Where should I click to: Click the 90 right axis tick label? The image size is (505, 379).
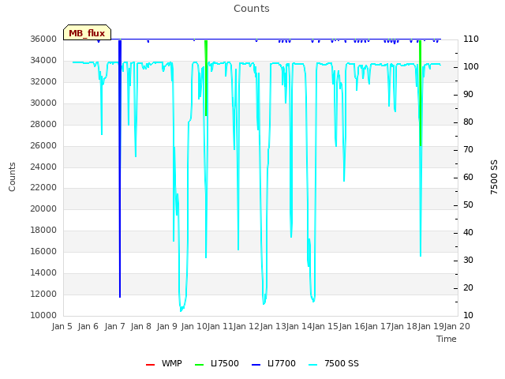[468, 95]
